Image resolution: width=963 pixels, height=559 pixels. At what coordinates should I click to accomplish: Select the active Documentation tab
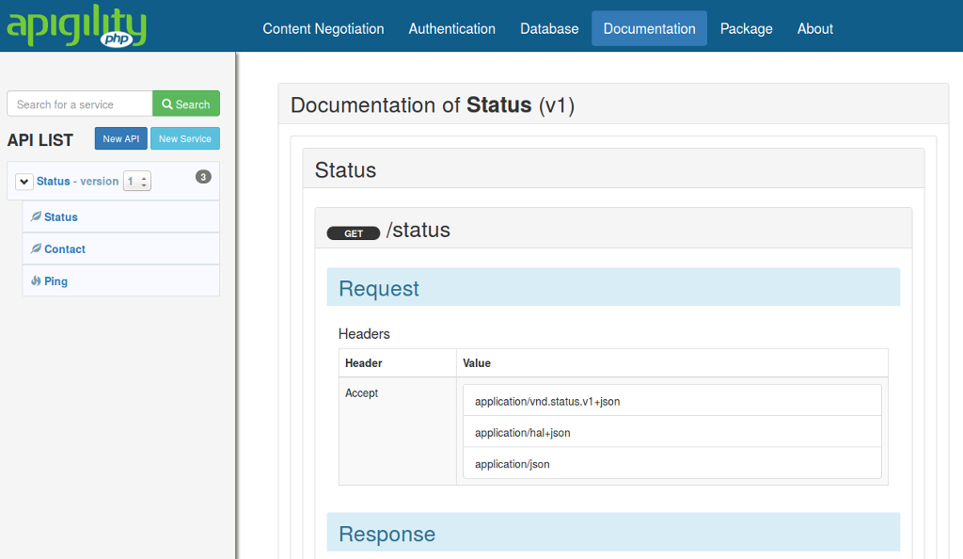coord(649,28)
